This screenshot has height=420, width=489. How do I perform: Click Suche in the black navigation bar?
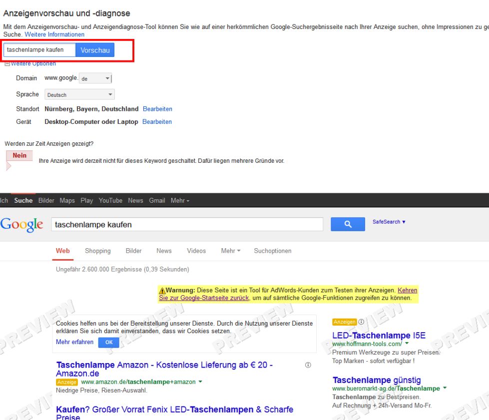[23, 200]
